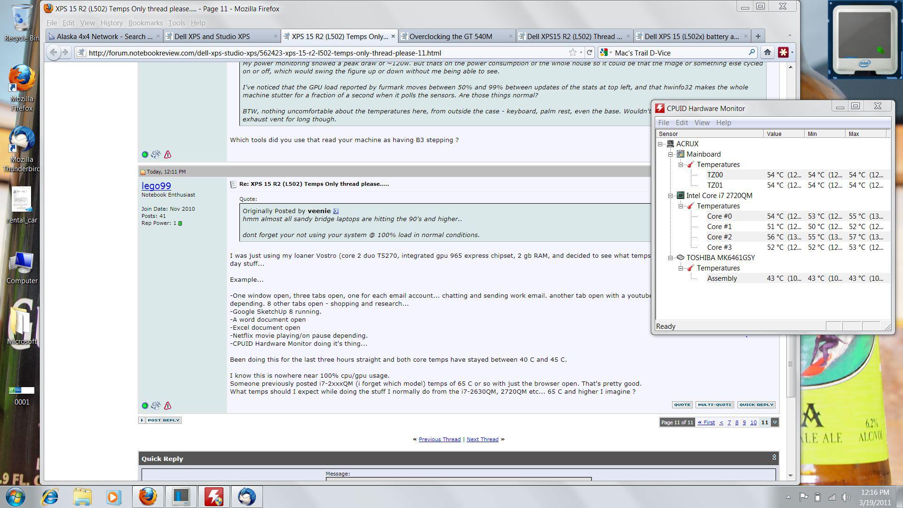The width and height of the screenshot is (903, 508).
Task: Open Firefox Bookmarks menu
Action: tap(145, 23)
